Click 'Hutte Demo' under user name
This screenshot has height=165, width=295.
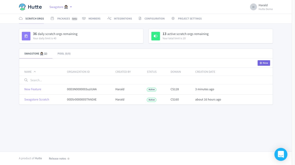tap(266, 9)
